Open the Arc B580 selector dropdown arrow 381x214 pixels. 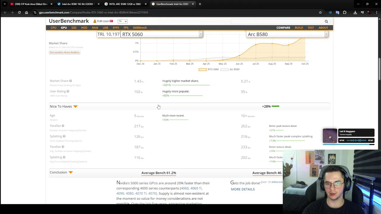326,34
